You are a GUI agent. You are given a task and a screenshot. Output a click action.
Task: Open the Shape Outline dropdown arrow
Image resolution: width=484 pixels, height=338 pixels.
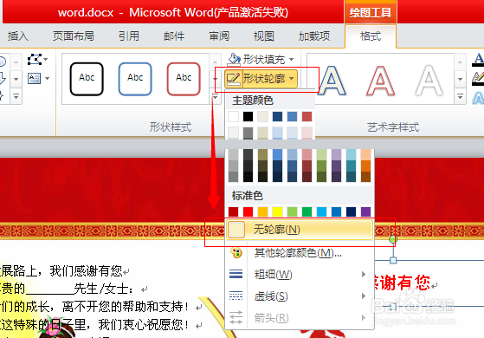292,79
